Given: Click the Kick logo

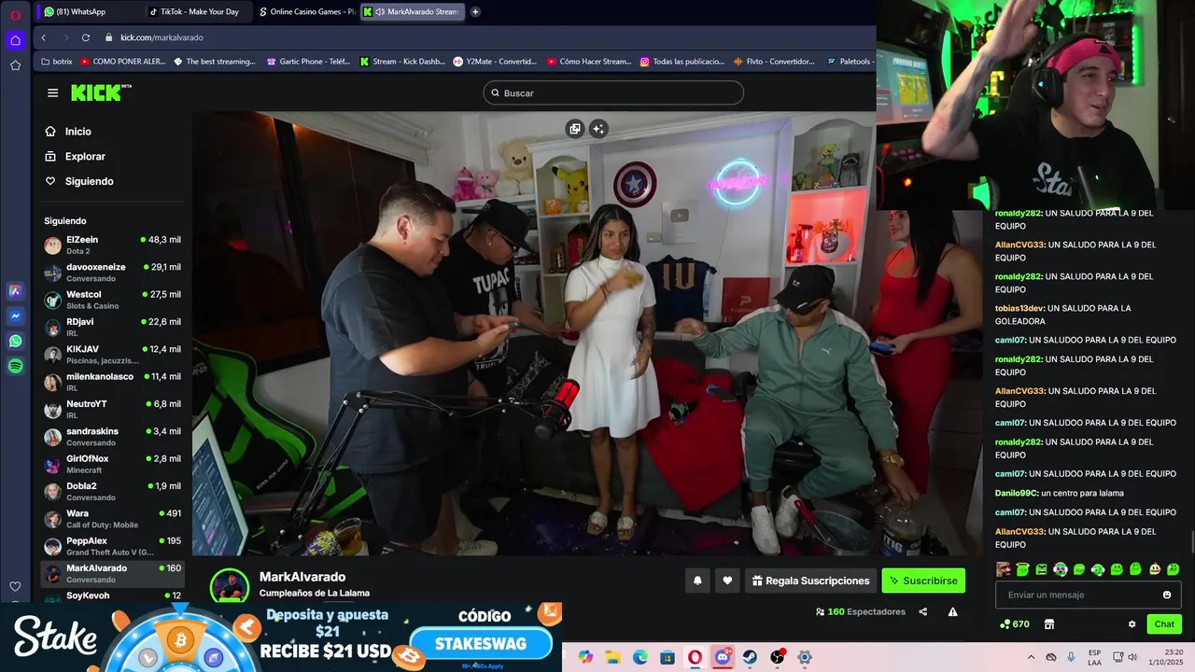Looking at the screenshot, I should click(101, 92).
